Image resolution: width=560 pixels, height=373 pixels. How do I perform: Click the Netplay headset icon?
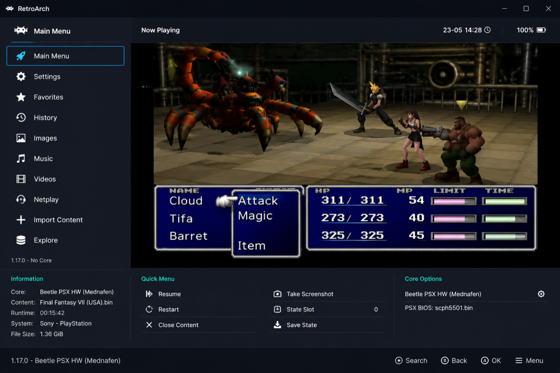[21, 199]
